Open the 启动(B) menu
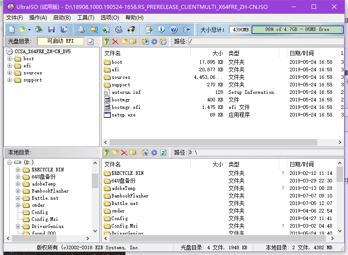Image resolution: width=348 pixels, height=255 pixels. [x=62, y=18]
